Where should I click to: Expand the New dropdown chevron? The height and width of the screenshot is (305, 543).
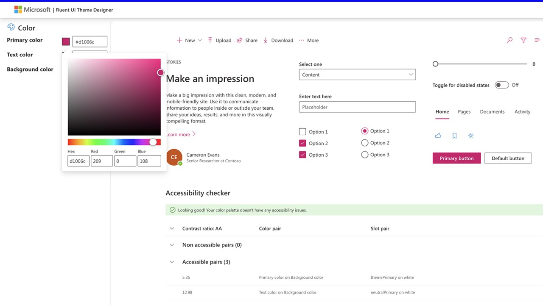(200, 40)
